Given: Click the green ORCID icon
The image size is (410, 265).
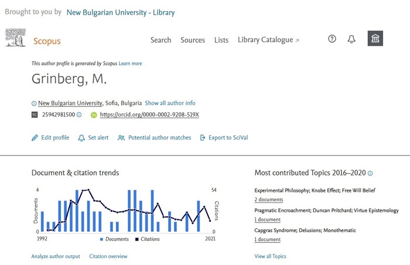Looking at the screenshot, I should (94, 115).
